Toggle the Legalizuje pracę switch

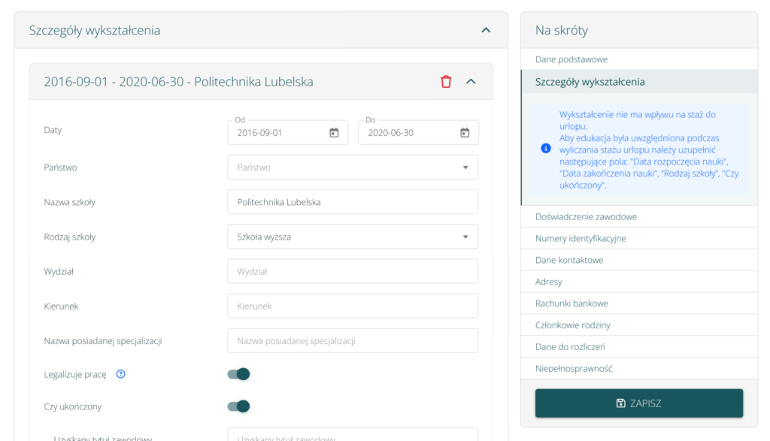[238, 374]
